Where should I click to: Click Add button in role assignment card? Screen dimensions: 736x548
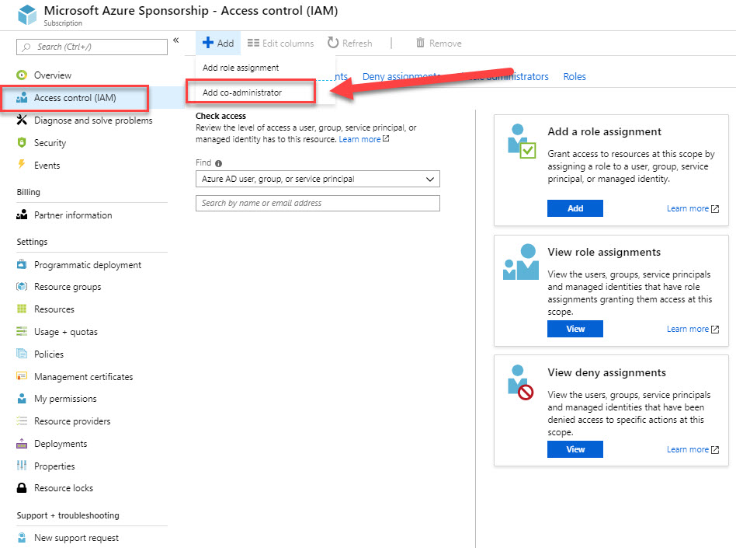[575, 208]
